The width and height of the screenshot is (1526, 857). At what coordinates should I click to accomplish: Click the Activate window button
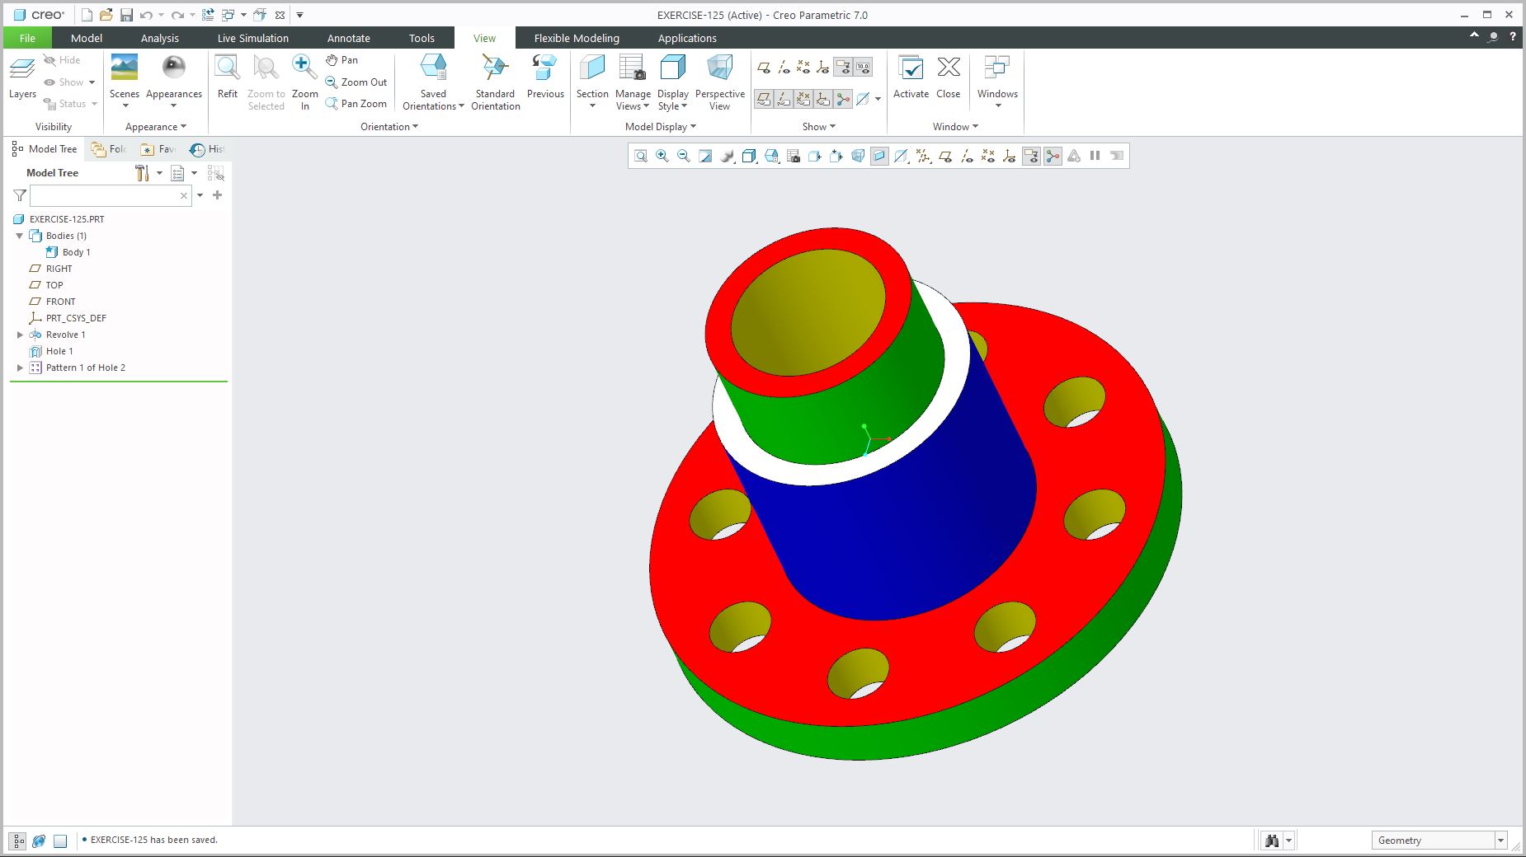tap(911, 77)
